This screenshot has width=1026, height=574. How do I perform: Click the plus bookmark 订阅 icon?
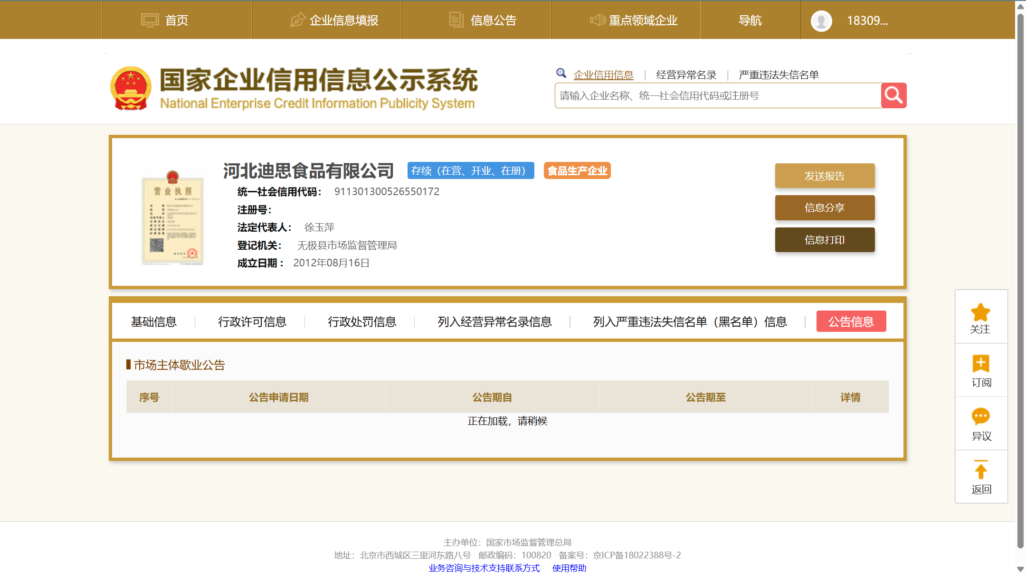pyautogui.click(x=981, y=364)
